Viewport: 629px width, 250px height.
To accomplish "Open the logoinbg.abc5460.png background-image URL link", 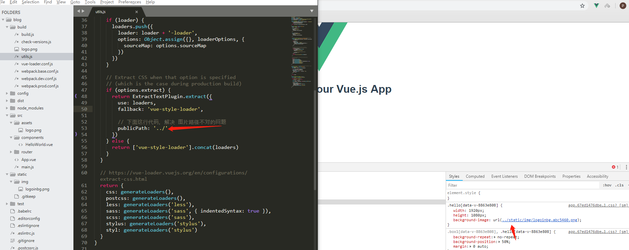I will (x=540, y=220).
